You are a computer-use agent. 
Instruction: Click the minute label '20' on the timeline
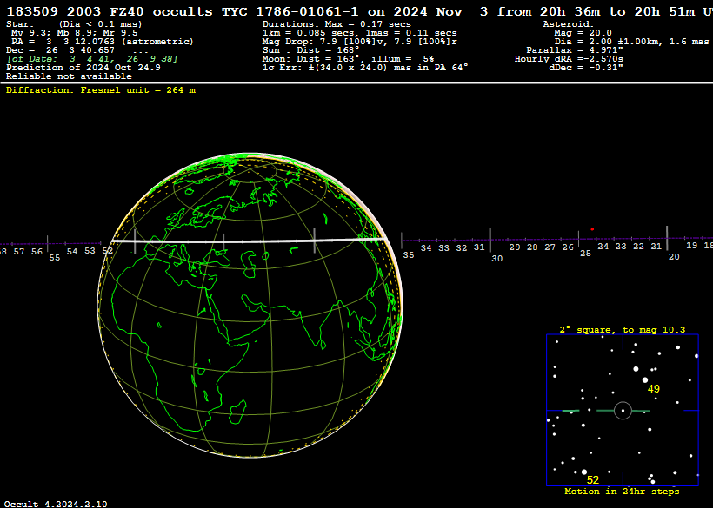(674, 257)
